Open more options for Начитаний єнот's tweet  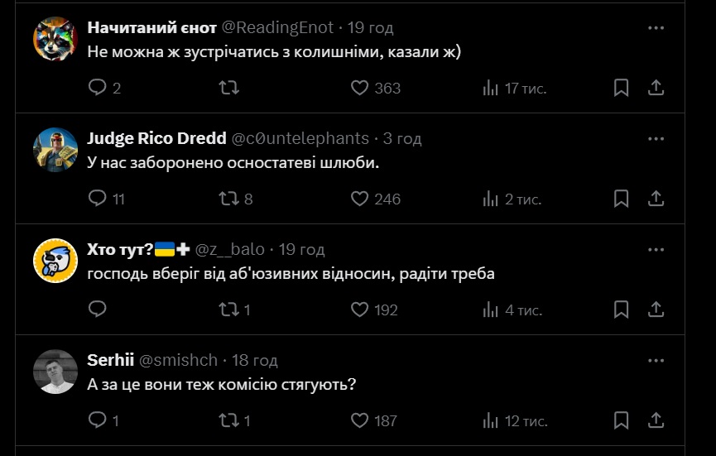tap(656, 28)
